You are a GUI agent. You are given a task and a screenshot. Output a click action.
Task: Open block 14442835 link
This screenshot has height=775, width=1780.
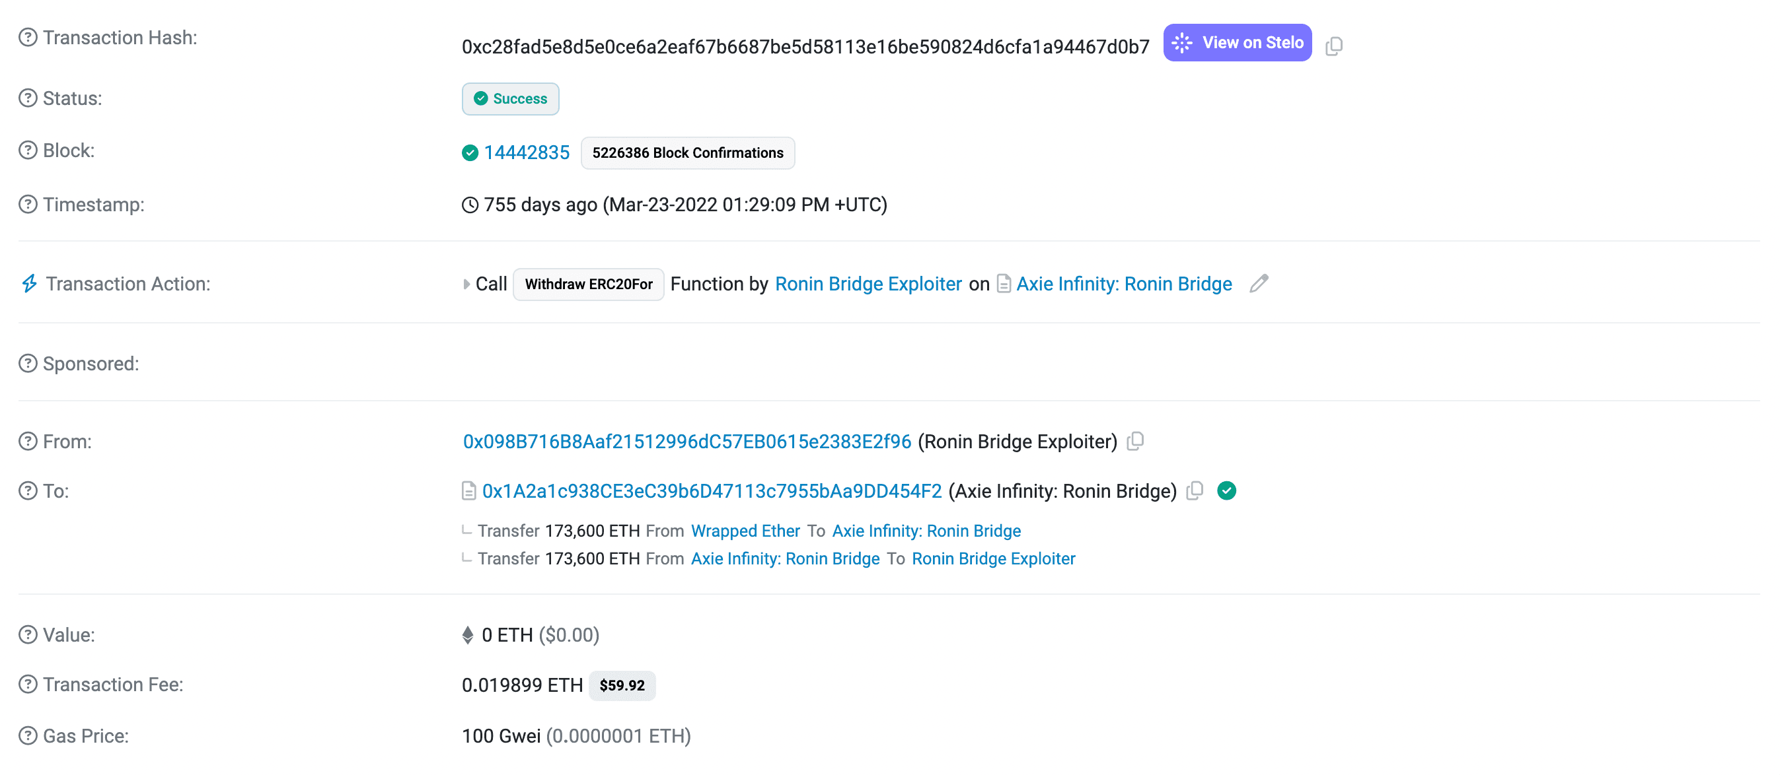click(526, 152)
